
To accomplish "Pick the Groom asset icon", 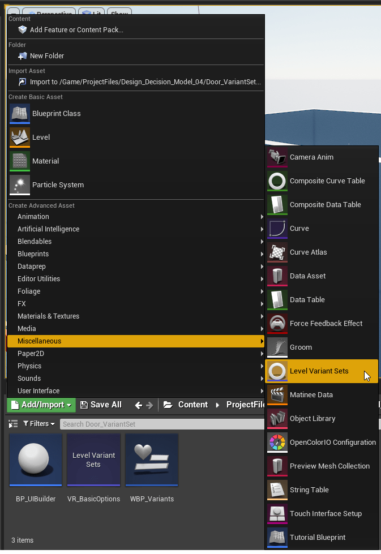I will click(277, 347).
